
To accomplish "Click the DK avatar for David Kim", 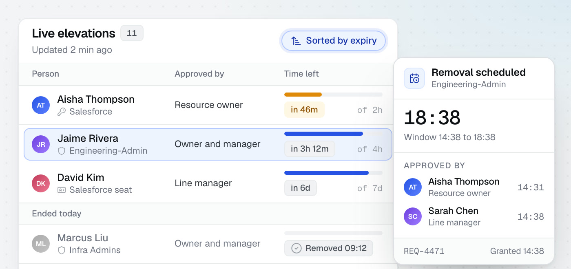I will (x=41, y=183).
